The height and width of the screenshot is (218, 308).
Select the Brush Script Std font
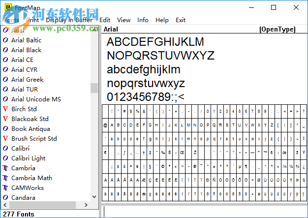[34, 138]
